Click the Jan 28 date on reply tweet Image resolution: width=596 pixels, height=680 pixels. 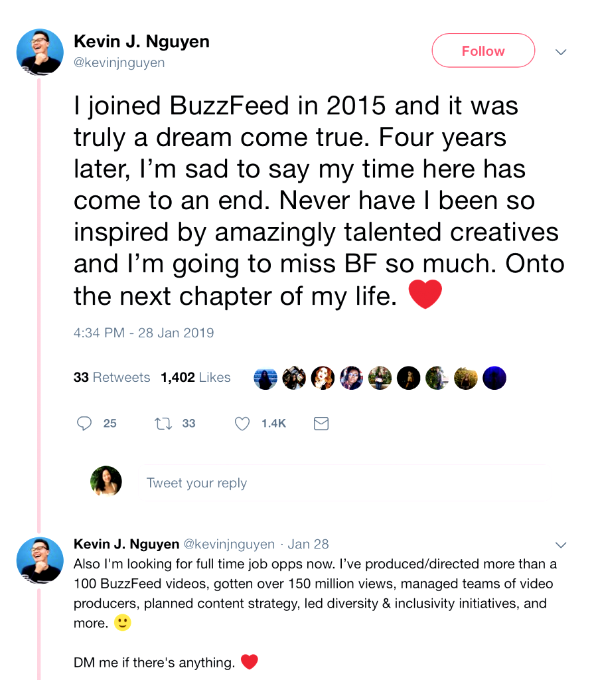308,545
